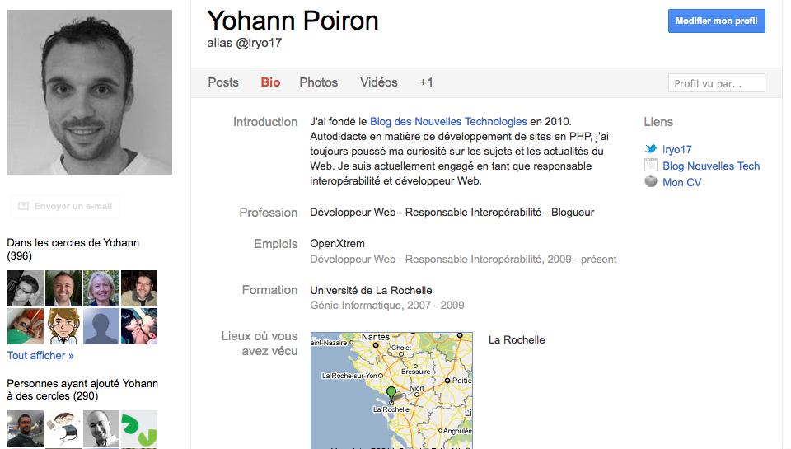Open the La Rochelle map thumbnail
The width and height of the screenshot is (791, 449).
pyautogui.click(x=391, y=391)
